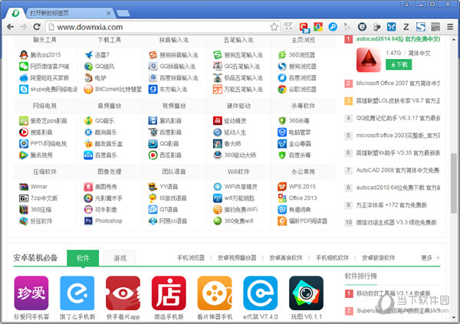Open 手机相机软件 category link
The width and height of the screenshot is (460, 324).
332,257
